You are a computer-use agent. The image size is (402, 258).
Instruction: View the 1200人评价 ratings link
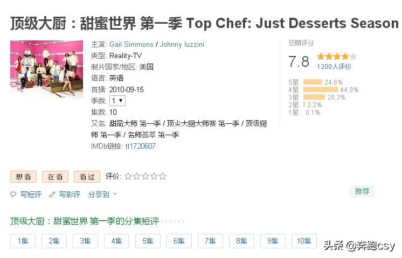(x=334, y=67)
